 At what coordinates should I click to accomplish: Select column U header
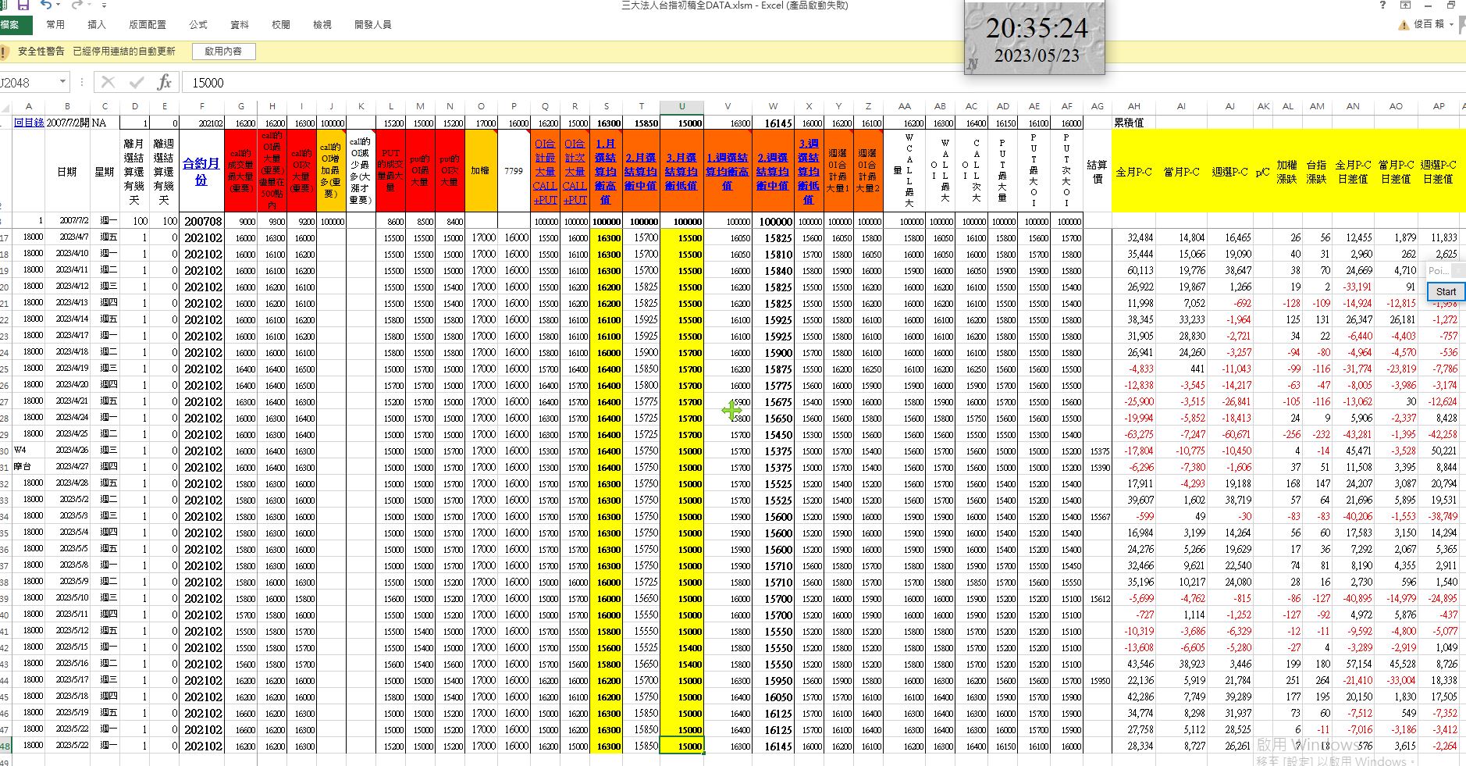(681, 106)
